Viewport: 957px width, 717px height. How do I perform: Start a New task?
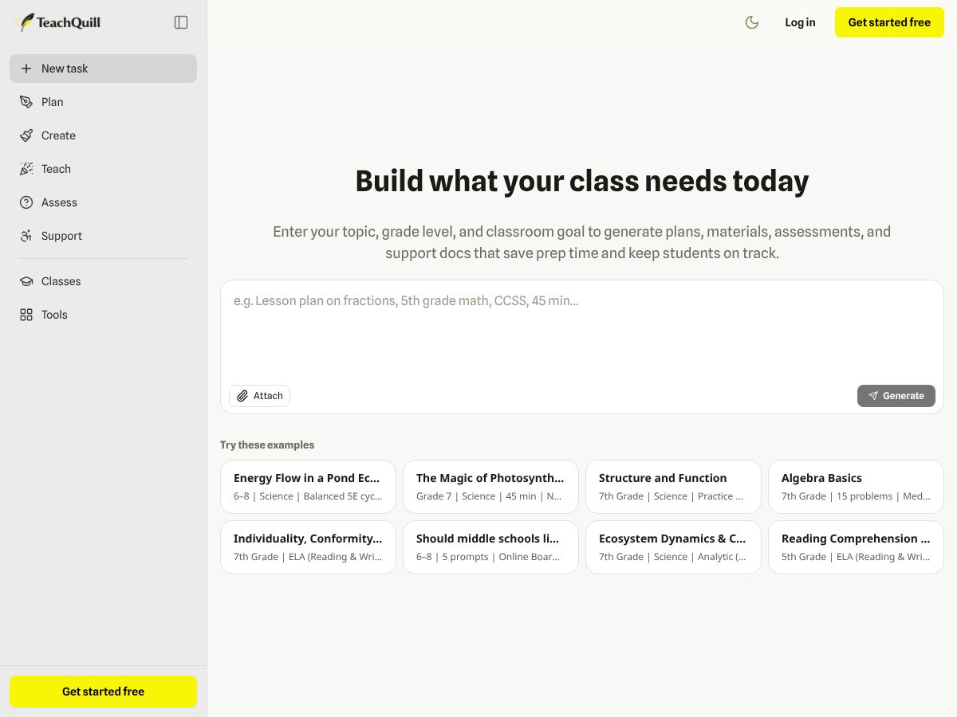click(103, 69)
